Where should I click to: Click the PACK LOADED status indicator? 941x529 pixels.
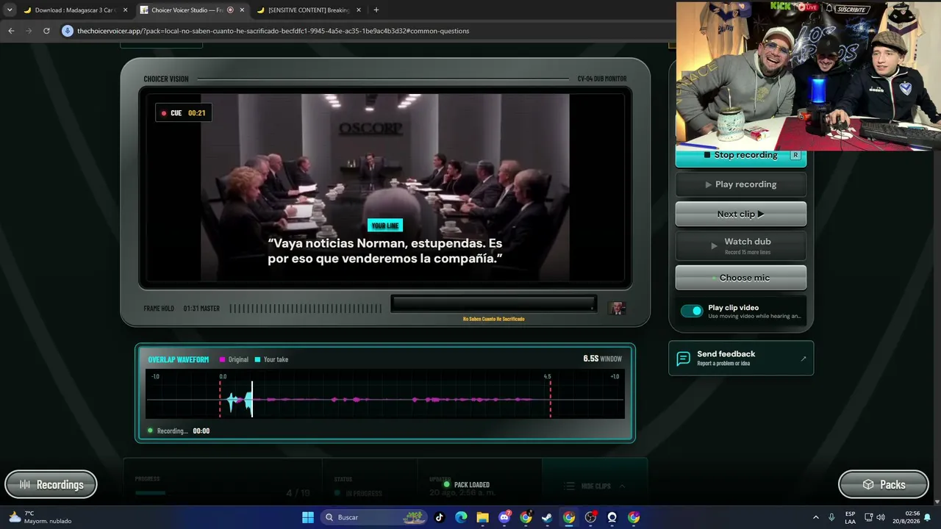[x=467, y=485]
